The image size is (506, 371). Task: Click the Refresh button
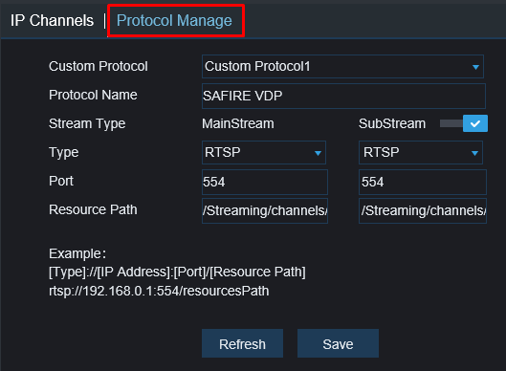point(242,343)
